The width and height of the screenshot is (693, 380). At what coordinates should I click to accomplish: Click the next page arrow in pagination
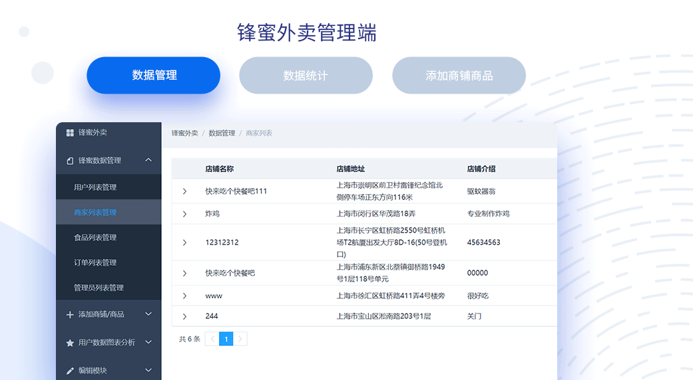240,339
